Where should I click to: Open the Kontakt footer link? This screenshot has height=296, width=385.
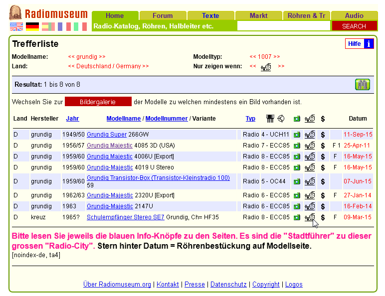click(168, 284)
